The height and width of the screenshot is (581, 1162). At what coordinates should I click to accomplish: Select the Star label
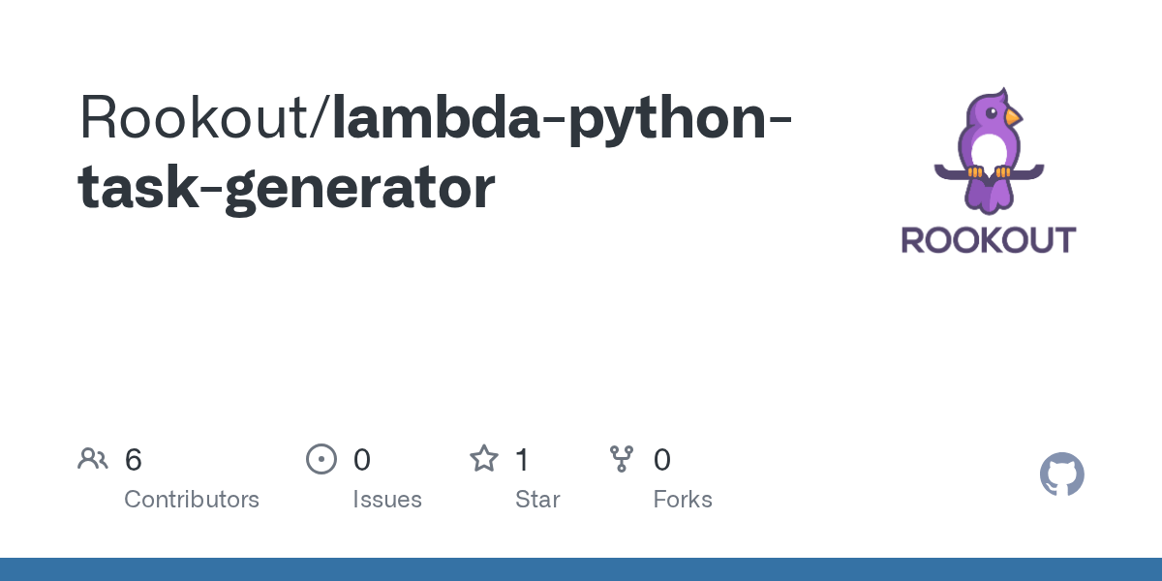(x=537, y=500)
